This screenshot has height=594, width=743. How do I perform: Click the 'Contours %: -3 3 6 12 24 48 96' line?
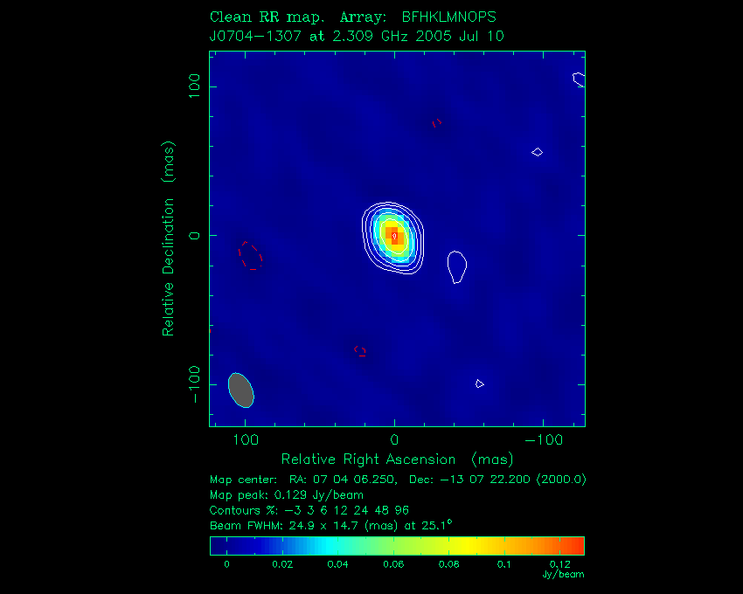click(309, 510)
